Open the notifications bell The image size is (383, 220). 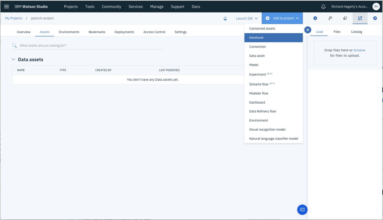pos(323,6)
